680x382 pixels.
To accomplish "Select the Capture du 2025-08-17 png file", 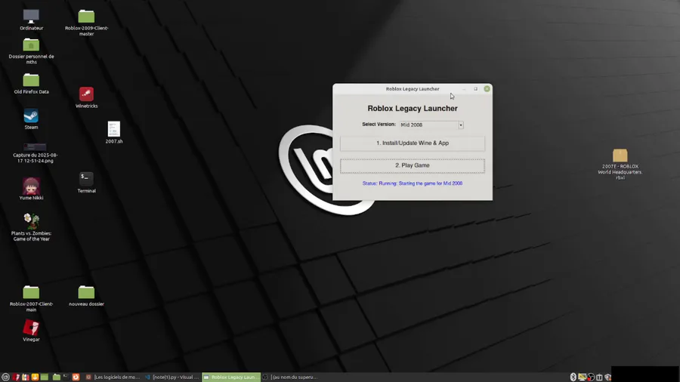I will coord(35,152).
